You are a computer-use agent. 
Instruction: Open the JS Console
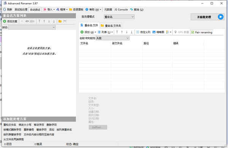[x=121, y=10]
